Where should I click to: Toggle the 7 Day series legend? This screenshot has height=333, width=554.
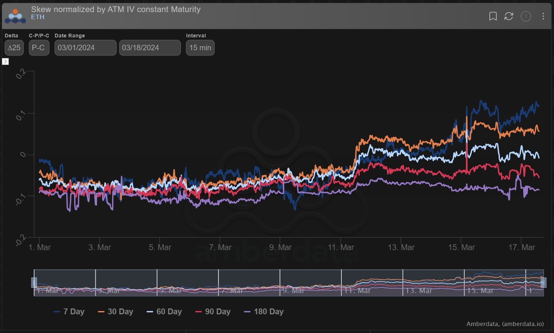[x=69, y=312]
